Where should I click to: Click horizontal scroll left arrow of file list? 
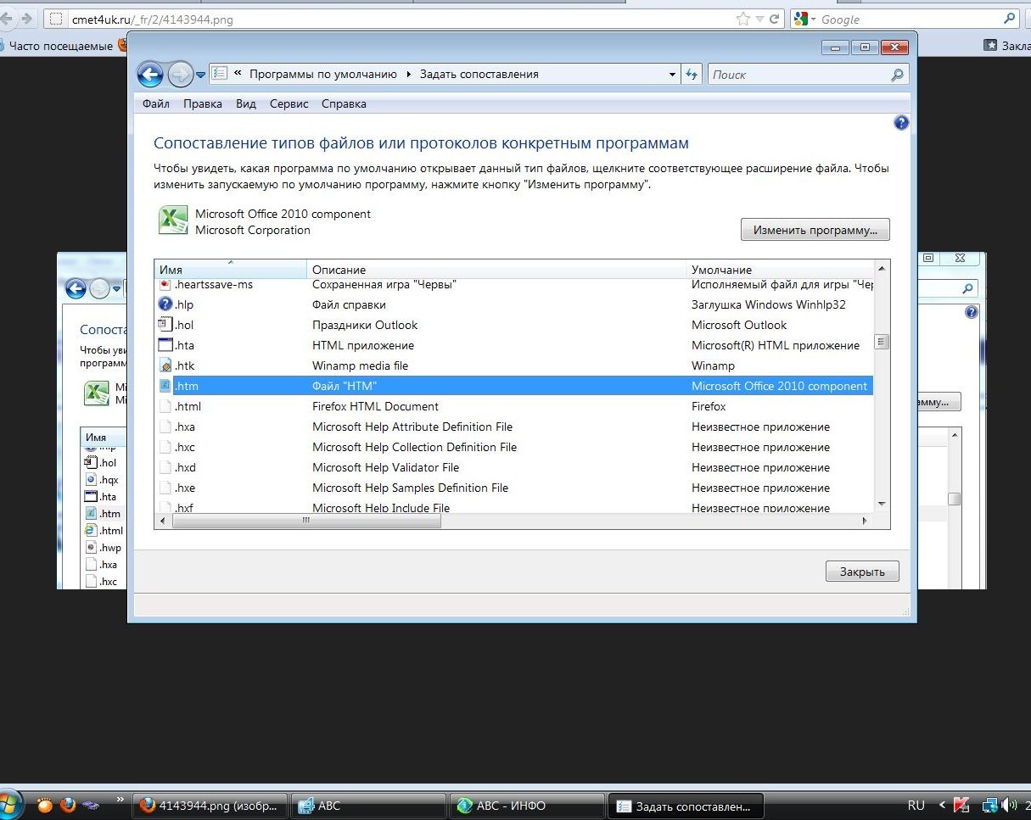click(164, 521)
